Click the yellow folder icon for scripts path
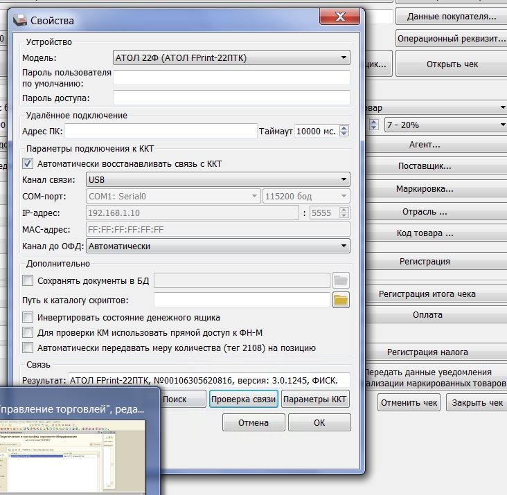The image size is (507, 495). coord(341,300)
